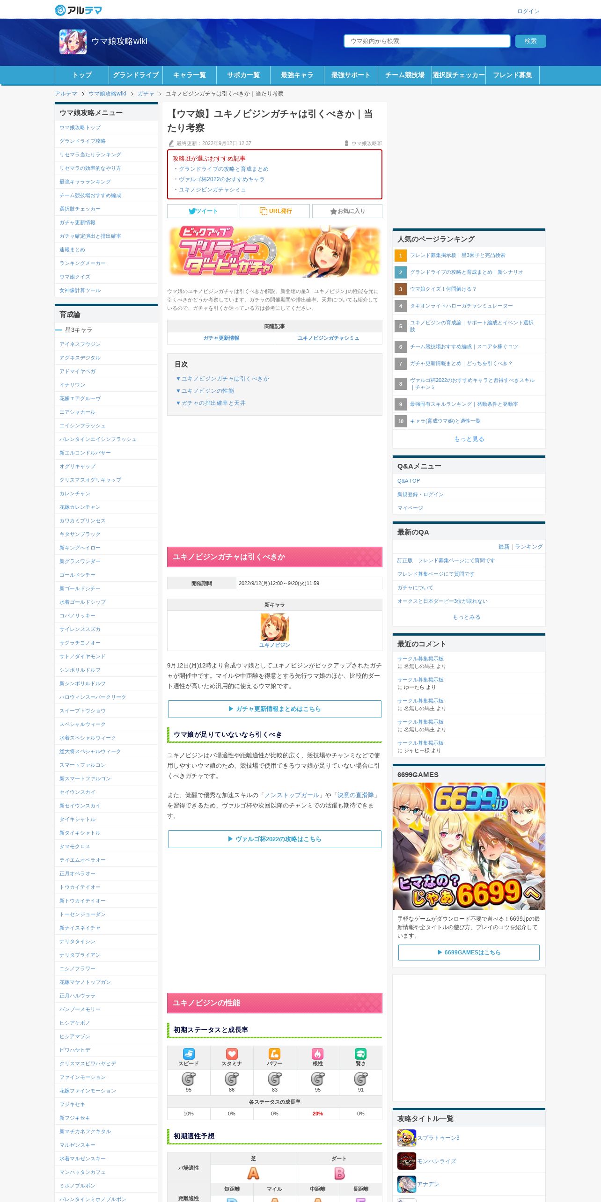Click the アルテマ site logo
Viewport: 601px width, 1202px height.
click(x=78, y=10)
